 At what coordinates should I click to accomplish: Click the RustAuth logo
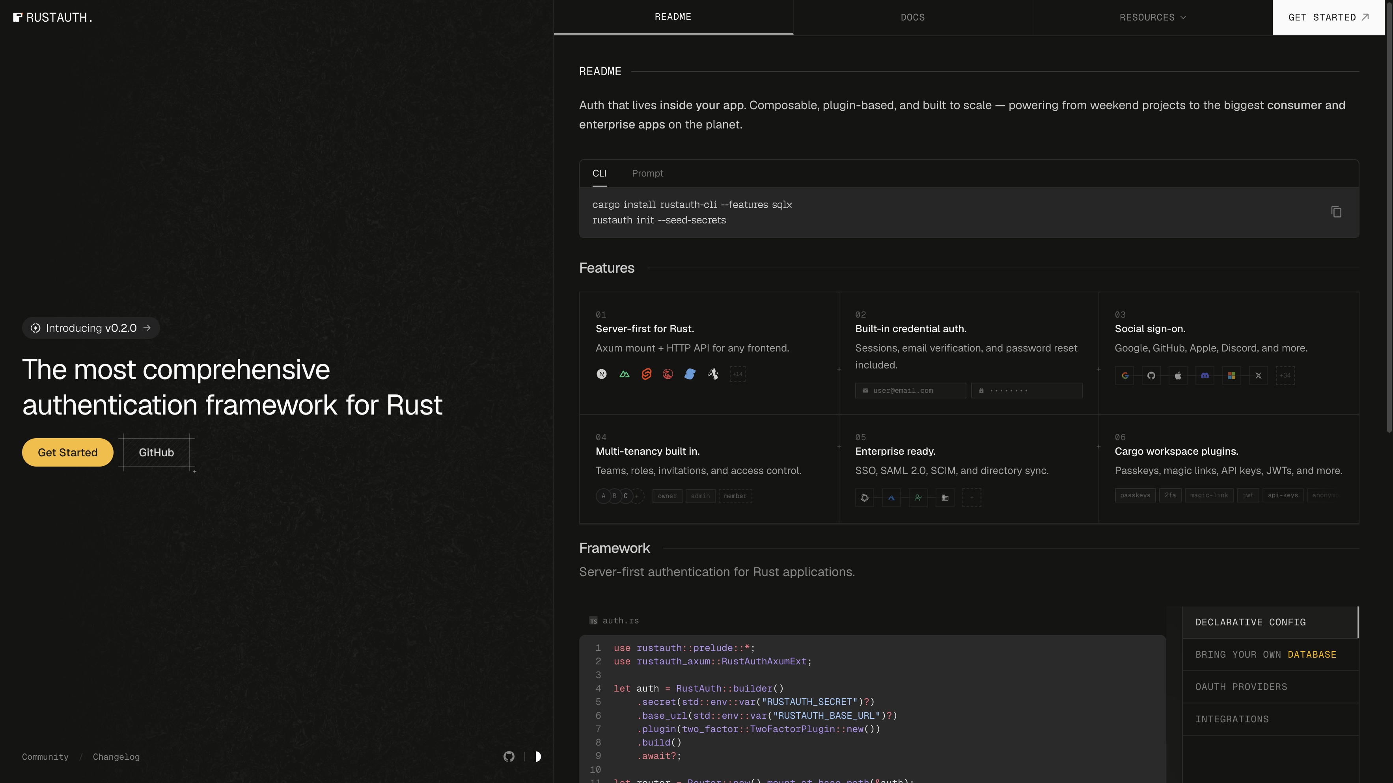pos(52,17)
